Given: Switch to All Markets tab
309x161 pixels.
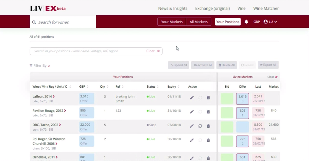Looking at the screenshot, I should tap(198, 22).
